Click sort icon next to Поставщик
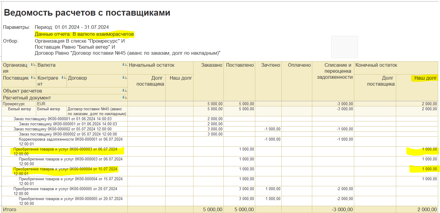The height and width of the screenshot is (213, 440). tap(33, 78)
